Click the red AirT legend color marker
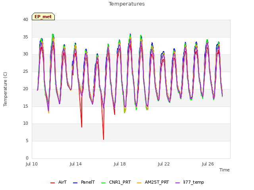The height and width of the screenshot is (190, 254). (x=53, y=183)
